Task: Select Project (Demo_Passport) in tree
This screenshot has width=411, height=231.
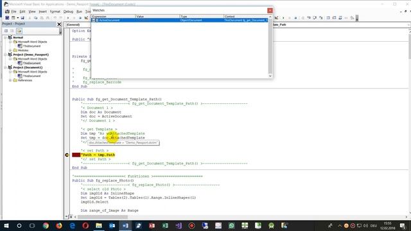Action: pos(31,55)
